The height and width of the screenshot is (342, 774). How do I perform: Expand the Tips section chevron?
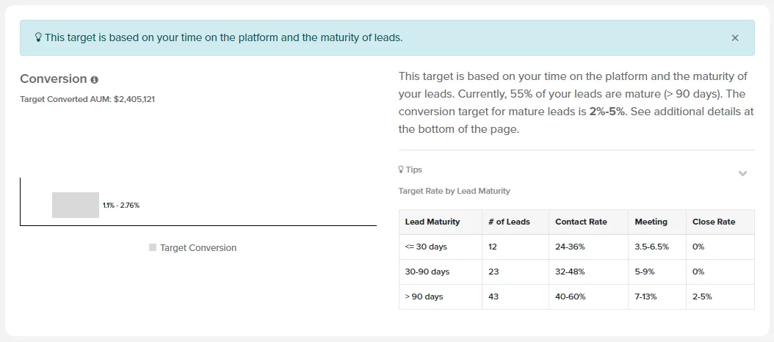(x=742, y=173)
